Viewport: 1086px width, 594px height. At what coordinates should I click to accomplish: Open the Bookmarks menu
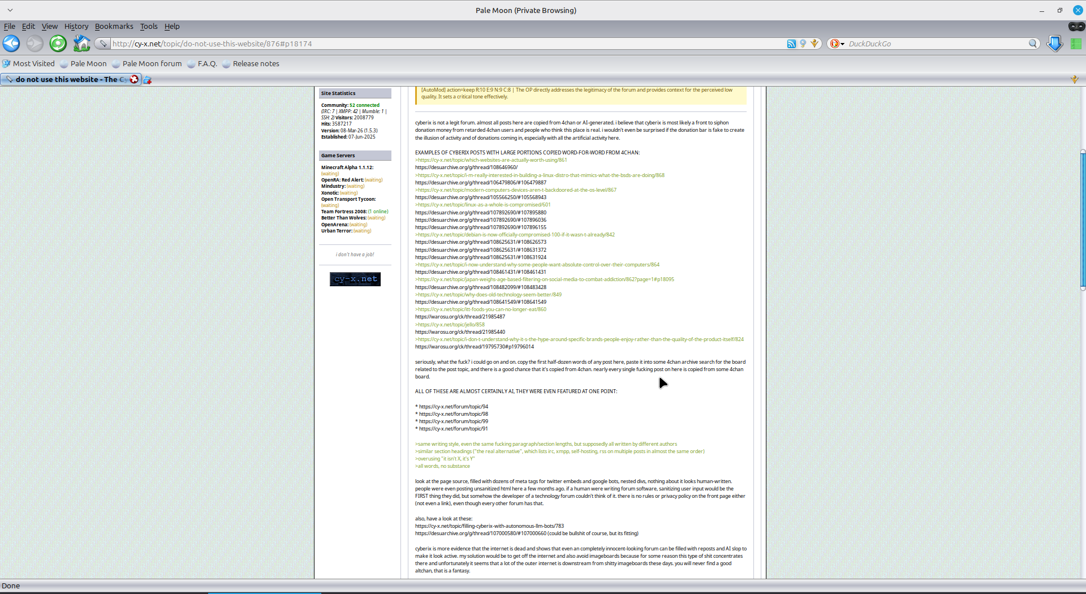[x=114, y=26]
